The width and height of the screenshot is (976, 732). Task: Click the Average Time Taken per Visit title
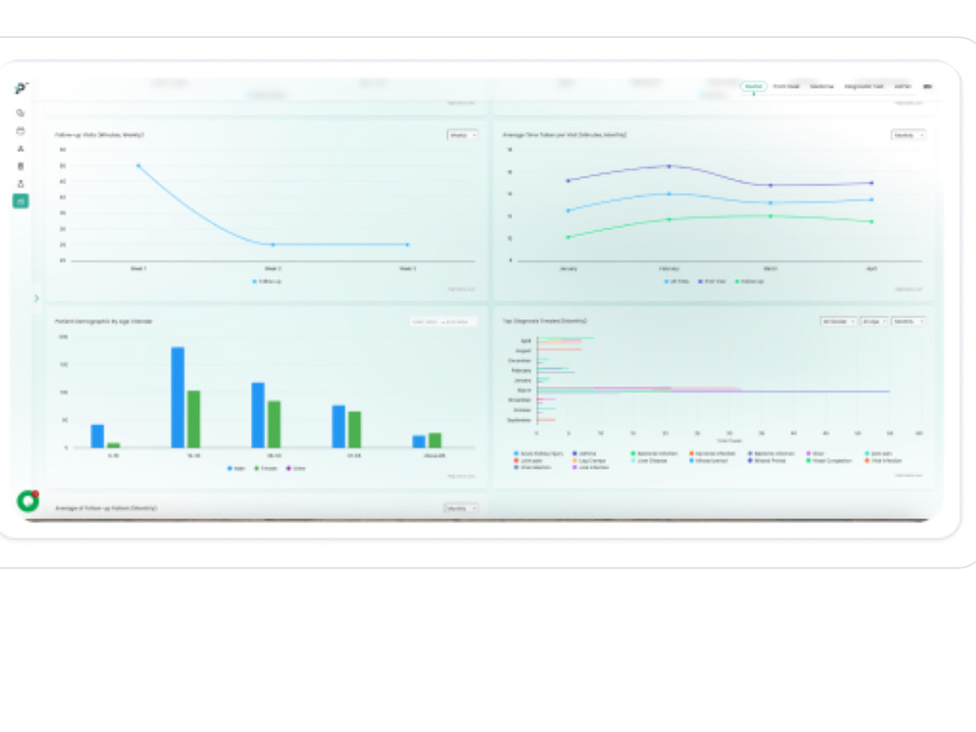click(x=564, y=135)
